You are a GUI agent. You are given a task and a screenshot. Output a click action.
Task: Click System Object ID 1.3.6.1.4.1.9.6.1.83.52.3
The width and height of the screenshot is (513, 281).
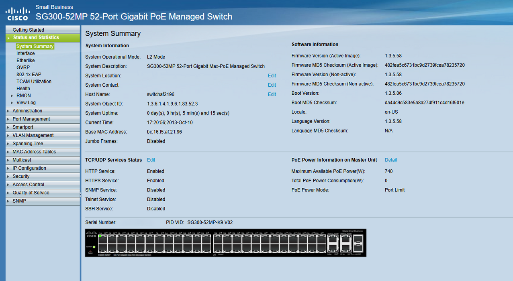click(x=172, y=104)
